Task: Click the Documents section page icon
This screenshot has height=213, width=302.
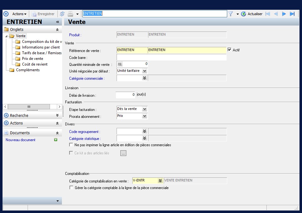Action: [x=6, y=133]
